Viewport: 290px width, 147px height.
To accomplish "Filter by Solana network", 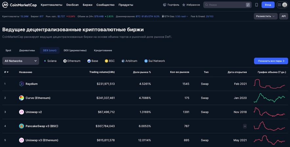I will [x=50, y=61].
